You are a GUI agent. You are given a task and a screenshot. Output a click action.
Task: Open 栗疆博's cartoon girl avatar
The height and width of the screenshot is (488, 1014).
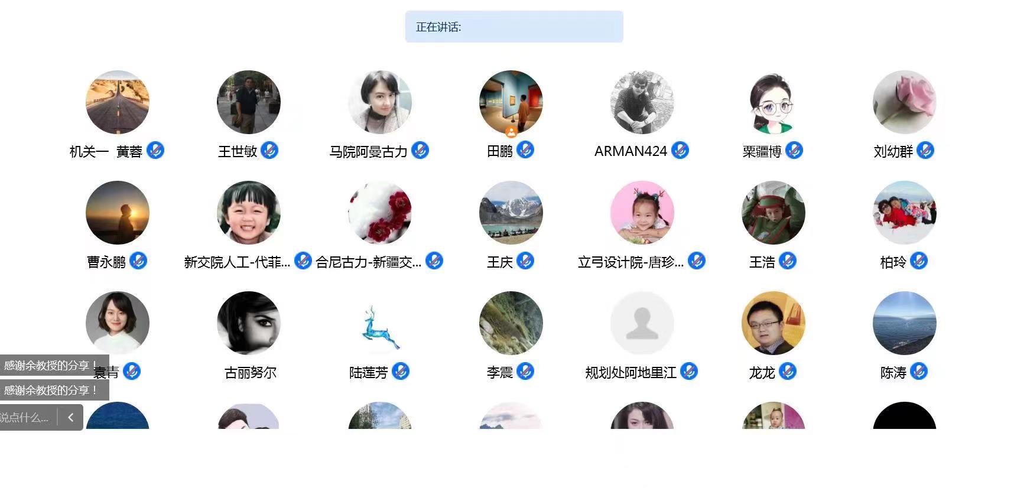pos(773,102)
